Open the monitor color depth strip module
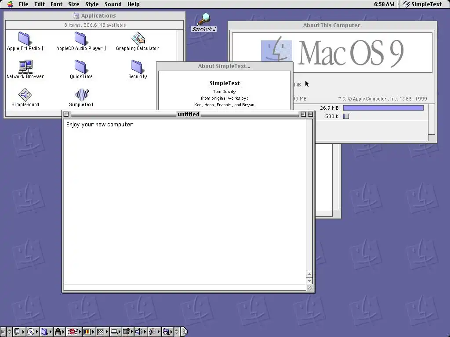The height and width of the screenshot is (337, 450). tap(89, 332)
